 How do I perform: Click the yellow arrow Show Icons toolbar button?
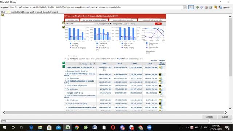(x=215, y=7)
